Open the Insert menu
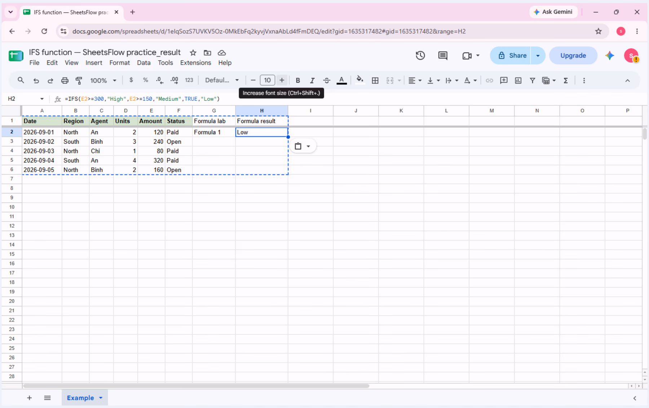649x408 pixels. [94, 63]
